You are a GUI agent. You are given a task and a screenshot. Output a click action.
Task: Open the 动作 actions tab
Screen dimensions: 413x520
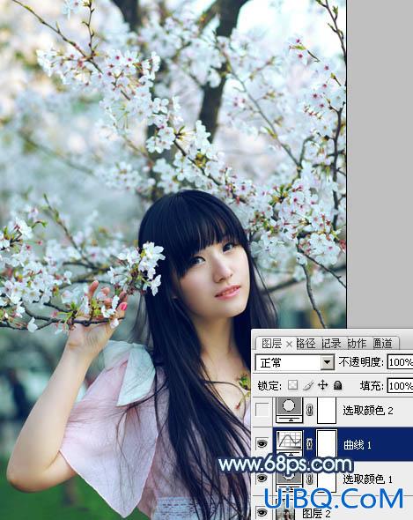coord(357,343)
